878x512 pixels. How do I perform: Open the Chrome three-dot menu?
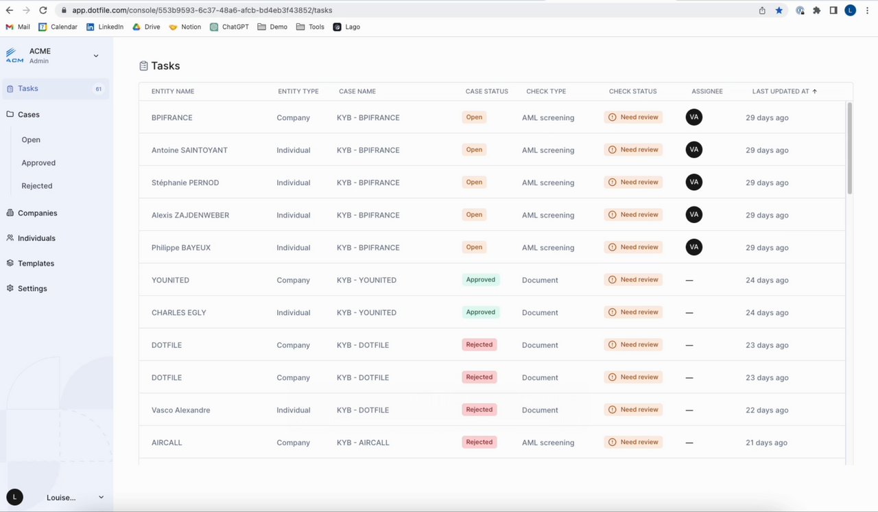(x=868, y=10)
